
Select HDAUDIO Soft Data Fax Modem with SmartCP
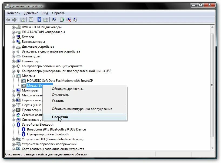(60, 81)
